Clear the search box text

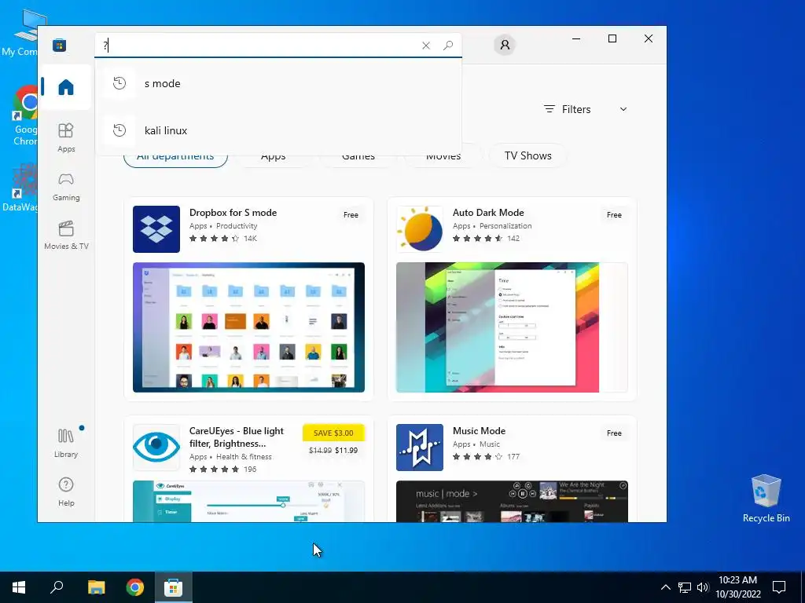click(x=425, y=46)
